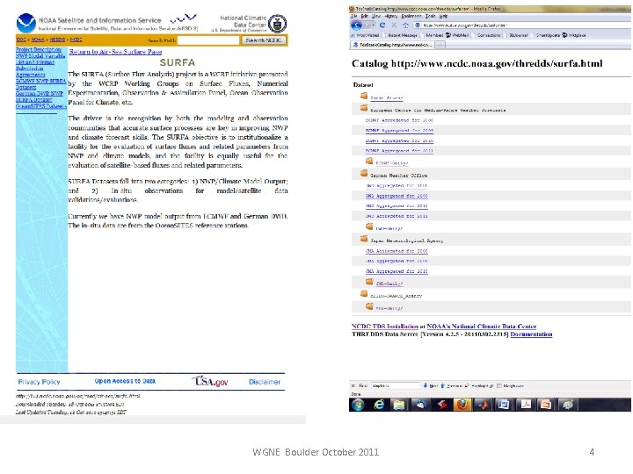This screenshot has height=474, width=633.
Task: Select the TdsStaticCatalog browser tab
Action: (391, 45)
